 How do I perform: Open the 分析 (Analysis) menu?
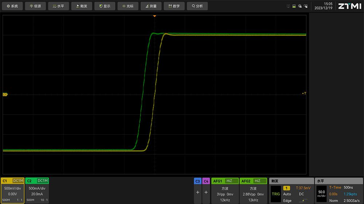[x=197, y=6]
